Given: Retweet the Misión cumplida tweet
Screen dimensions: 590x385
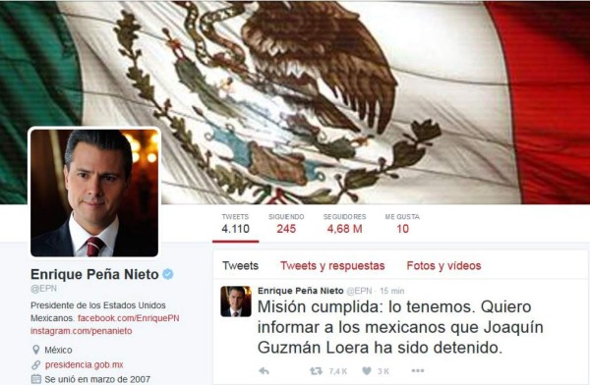Looking at the screenshot, I should (x=316, y=371).
